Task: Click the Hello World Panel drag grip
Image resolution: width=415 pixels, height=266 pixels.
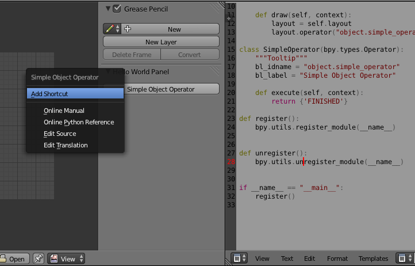Action: point(215,71)
